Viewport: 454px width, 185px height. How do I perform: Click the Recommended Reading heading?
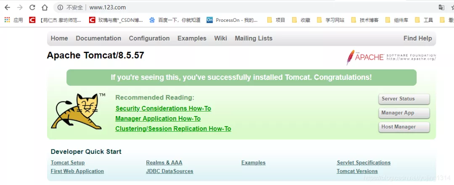(x=155, y=98)
